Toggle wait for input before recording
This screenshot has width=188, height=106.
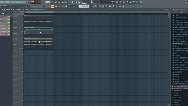[56, 2]
